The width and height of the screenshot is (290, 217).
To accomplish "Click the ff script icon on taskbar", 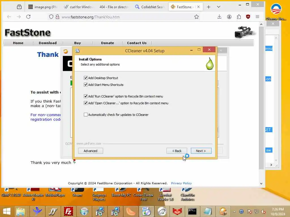I will 53,211.
